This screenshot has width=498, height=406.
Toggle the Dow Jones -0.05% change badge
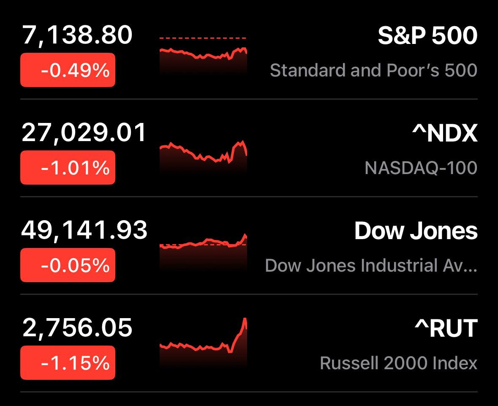point(68,265)
